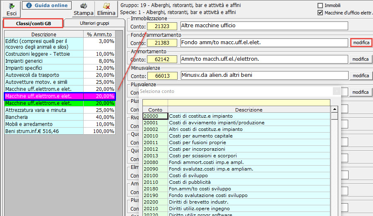Click modifica for Fondo ammortamento
Viewport: 373px width, 216px height.
pos(361,43)
